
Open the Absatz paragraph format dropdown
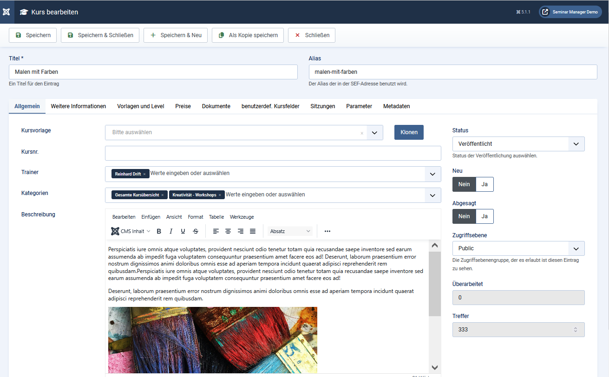click(x=290, y=231)
